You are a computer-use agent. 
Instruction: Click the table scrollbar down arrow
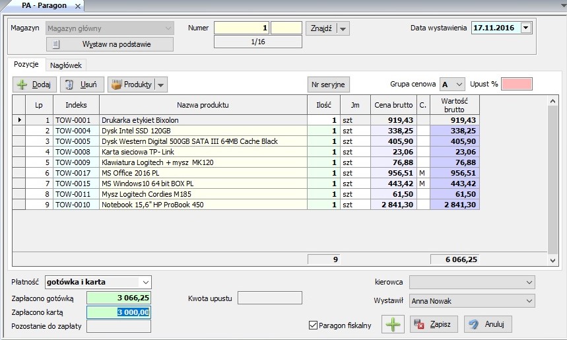pyautogui.click(x=552, y=260)
